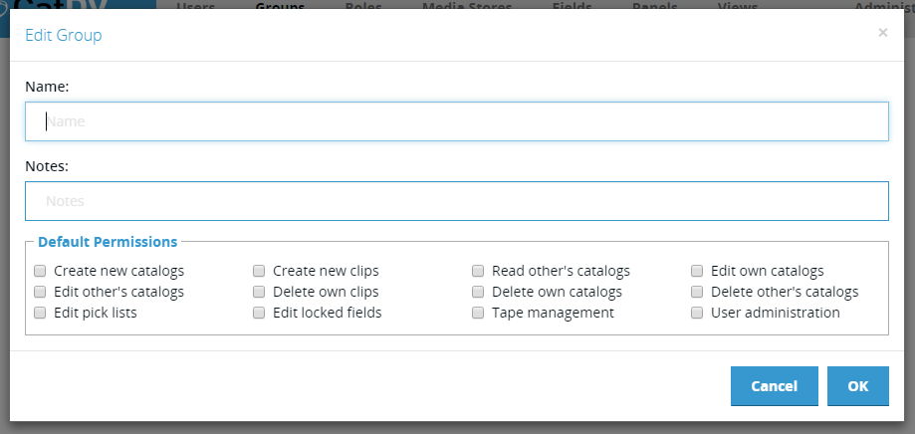
Task: Check Delete own clips option
Action: [x=259, y=292]
